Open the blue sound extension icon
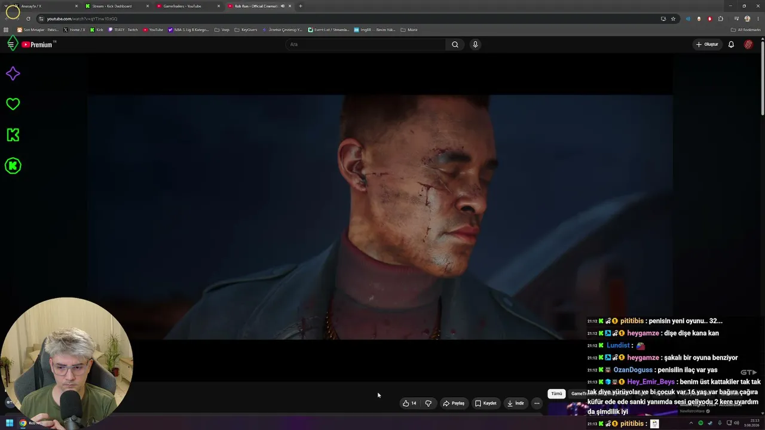The image size is (765, 430). tap(688, 19)
